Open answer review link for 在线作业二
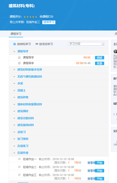 tap(91, 171)
